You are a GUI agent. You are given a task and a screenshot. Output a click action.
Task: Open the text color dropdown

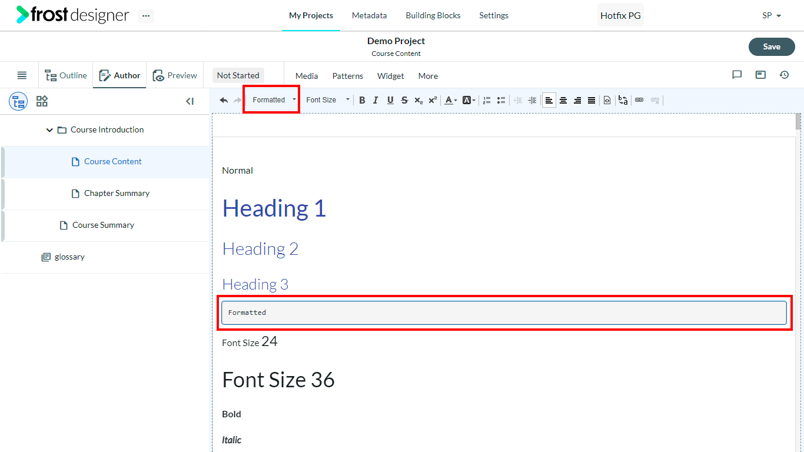pos(451,100)
